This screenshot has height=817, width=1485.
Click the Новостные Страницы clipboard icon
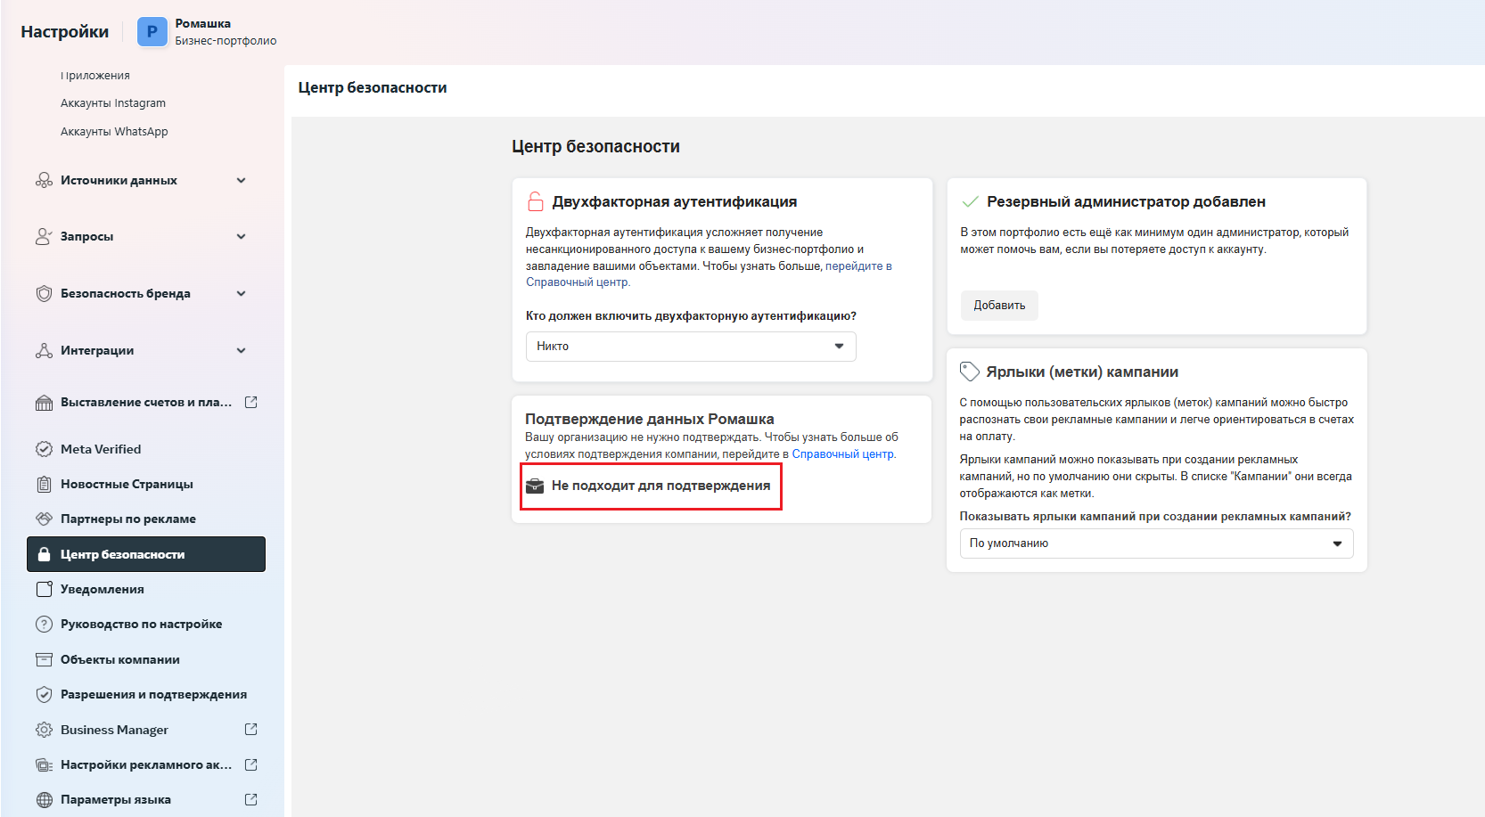[x=44, y=484]
